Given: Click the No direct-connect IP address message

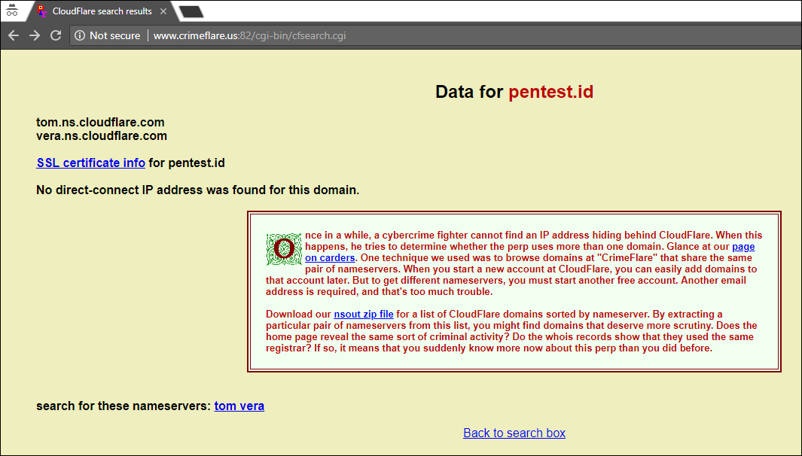Looking at the screenshot, I should (x=197, y=190).
